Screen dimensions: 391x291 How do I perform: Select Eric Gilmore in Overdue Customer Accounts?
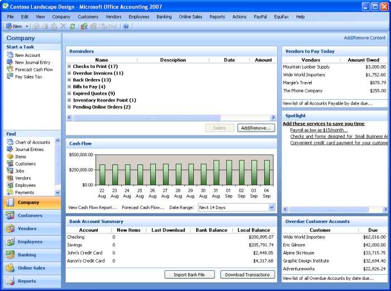(x=335, y=245)
